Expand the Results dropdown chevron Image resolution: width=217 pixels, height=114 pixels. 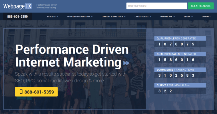point(57,17)
